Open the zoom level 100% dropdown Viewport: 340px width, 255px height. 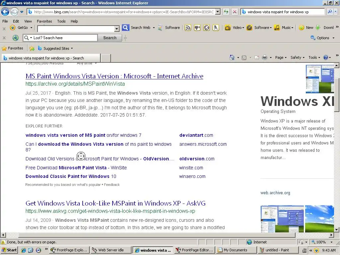point(331,242)
